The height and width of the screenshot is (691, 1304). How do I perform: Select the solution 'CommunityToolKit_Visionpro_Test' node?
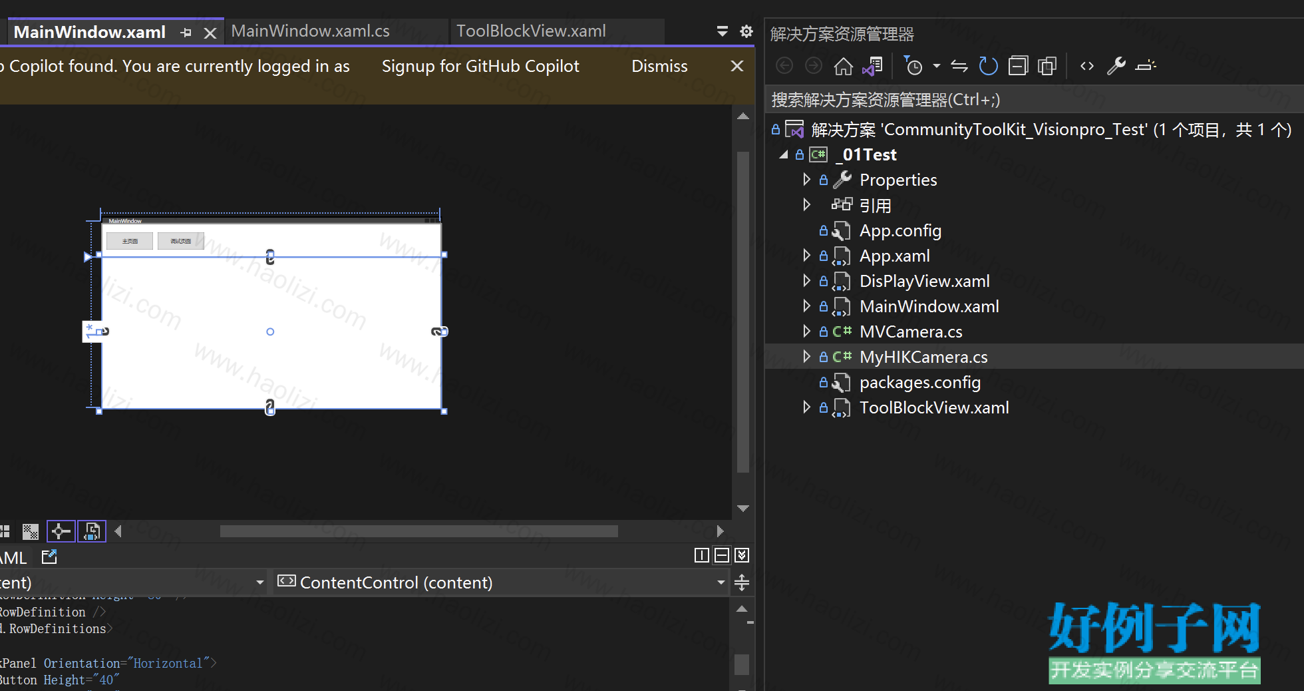coord(1051,129)
